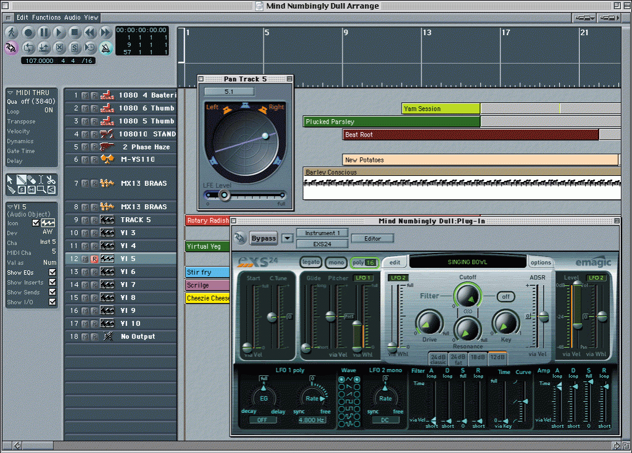Uncheck the Show EQs checkbox
The image size is (632, 453).
[52, 273]
